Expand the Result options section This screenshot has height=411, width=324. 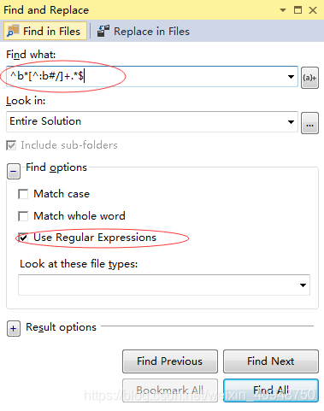click(x=14, y=329)
